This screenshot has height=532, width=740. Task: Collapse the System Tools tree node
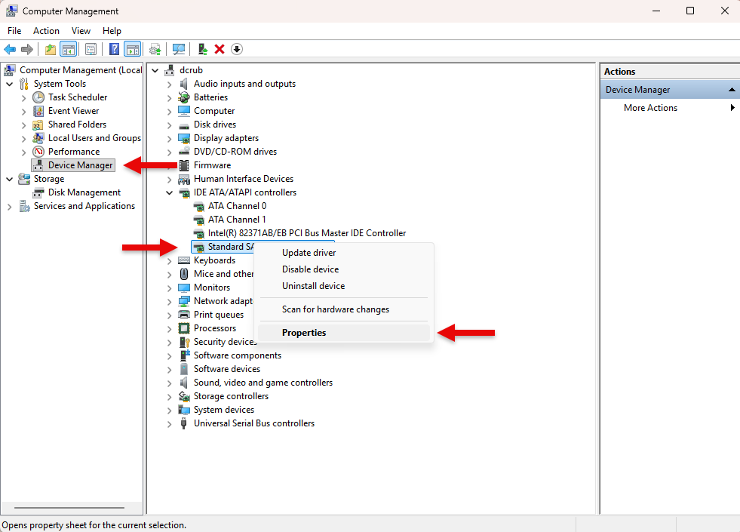pos(10,84)
